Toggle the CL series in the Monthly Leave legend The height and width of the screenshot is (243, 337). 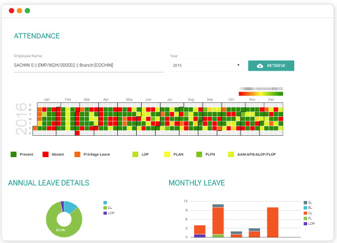(308, 213)
